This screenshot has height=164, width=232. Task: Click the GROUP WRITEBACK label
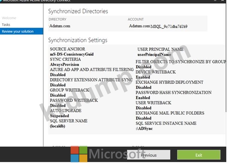[x=69, y=90]
